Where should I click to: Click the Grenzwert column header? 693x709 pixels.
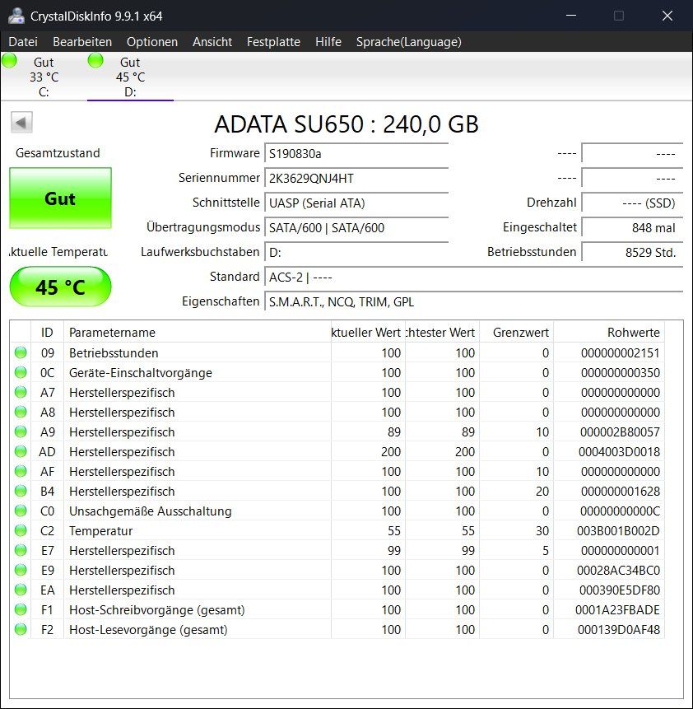pos(516,333)
